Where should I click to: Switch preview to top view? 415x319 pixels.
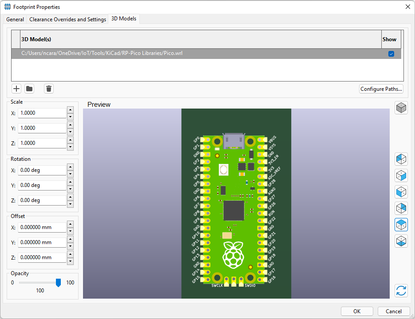tap(401, 225)
